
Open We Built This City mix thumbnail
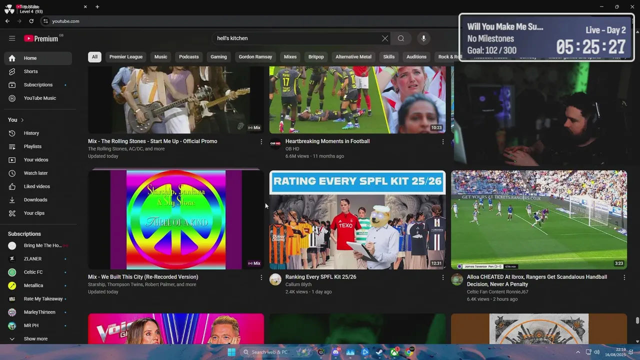[x=176, y=220]
